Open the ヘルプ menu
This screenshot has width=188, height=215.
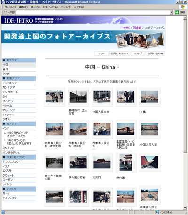pyautogui.click(x=79, y=7)
